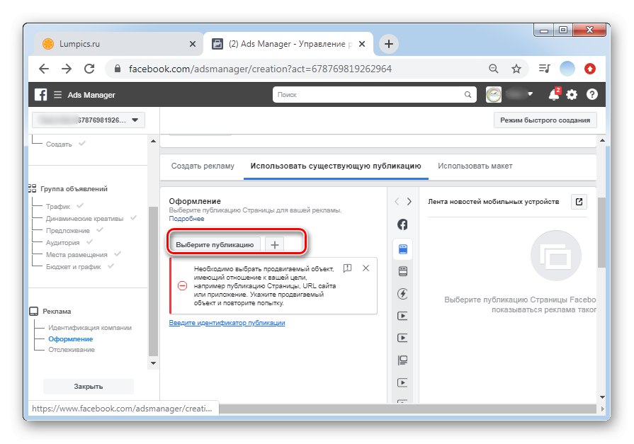Open Предложение sidebar item

pyautogui.click(x=67, y=230)
